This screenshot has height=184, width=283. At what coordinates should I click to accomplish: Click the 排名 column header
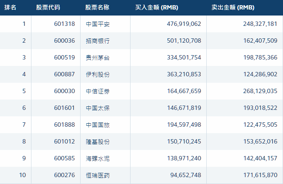(10, 7)
